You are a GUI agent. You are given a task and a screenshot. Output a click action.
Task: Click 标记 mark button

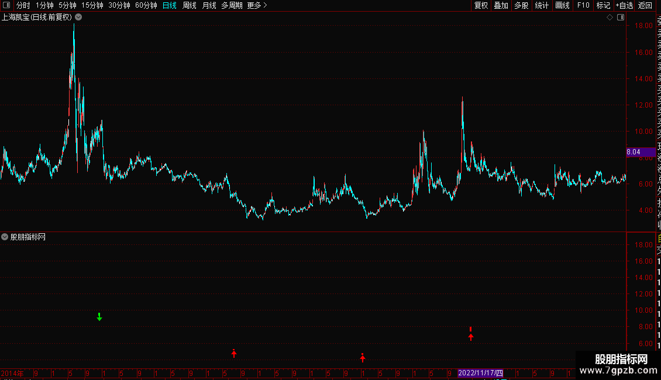point(603,5)
